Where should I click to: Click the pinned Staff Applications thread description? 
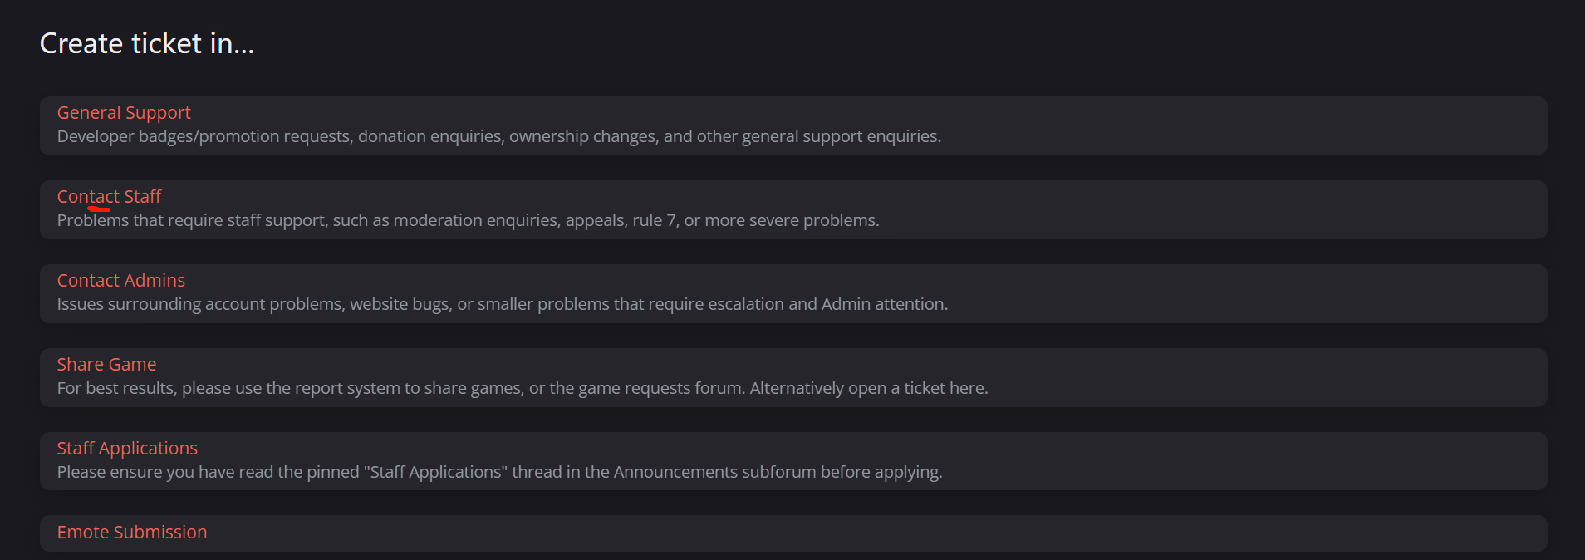[499, 472]
